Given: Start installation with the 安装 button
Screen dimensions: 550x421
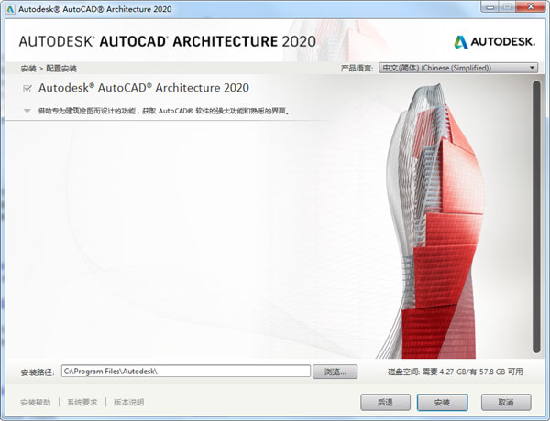Looking at the screenshot, I should pos(442,402).
